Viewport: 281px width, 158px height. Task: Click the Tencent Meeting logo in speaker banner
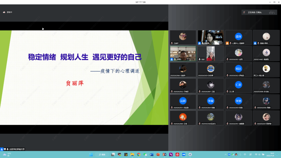272,12
